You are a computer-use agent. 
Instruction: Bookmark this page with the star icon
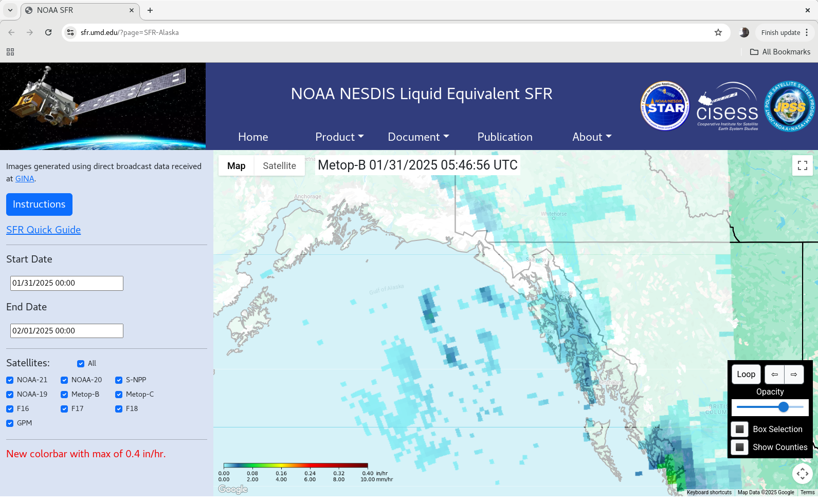click(718, 32)
